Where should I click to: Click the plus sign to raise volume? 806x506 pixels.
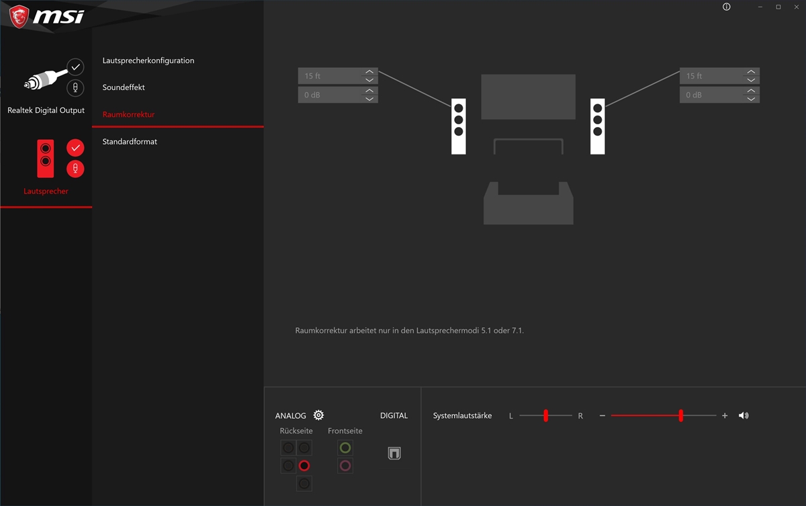[725, 416]
